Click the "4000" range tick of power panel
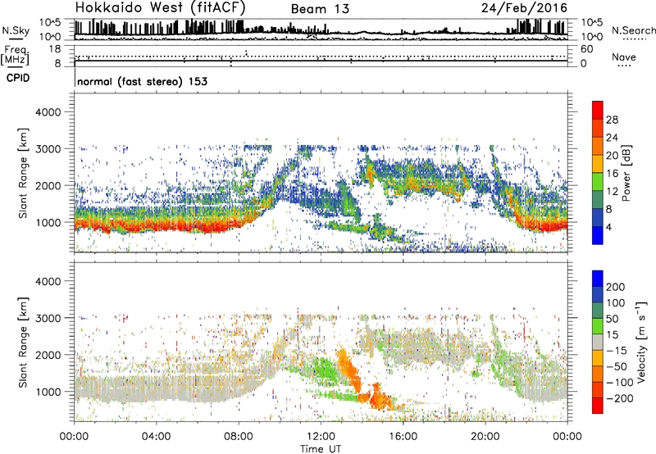Image resolution: width=656 pixels, height=454 pixels. (x=48, y=112)
